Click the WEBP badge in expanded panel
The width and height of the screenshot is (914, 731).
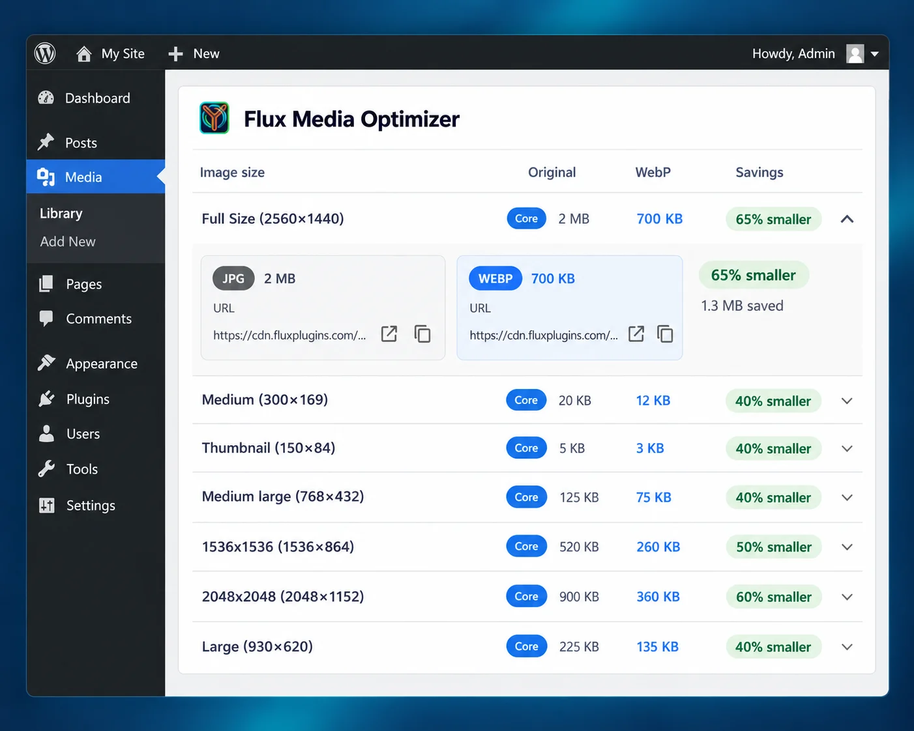(x=495, y=278)
